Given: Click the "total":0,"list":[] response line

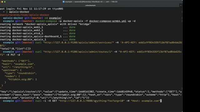Looking at the screenshot, I should (x=15, y=49).
